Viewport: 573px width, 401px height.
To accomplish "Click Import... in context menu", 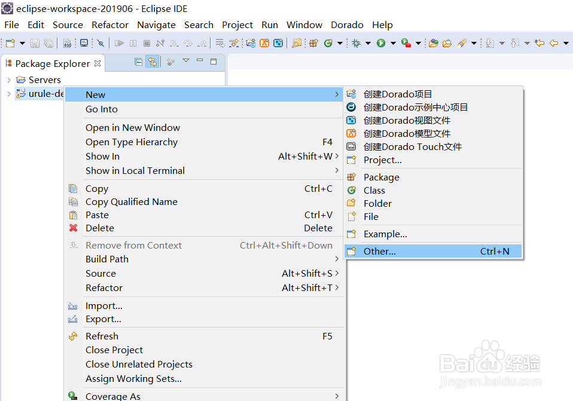I will tap(205, 306).
